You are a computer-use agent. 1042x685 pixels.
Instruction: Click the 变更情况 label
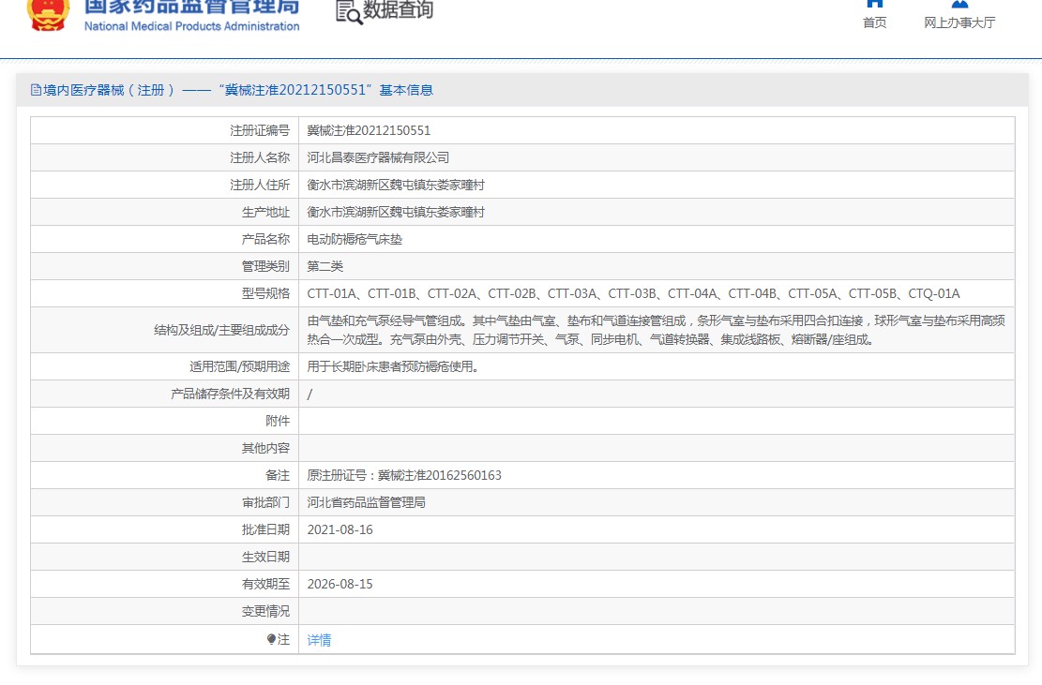(265, 611)
